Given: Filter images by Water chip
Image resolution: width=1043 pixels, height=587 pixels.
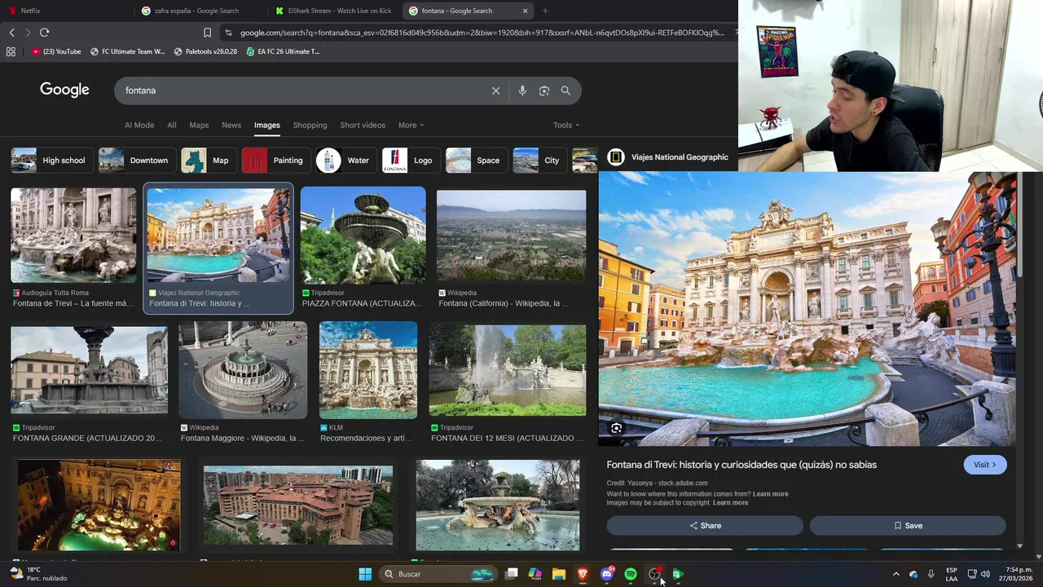Looking at the screenshot, I should 346,161.
